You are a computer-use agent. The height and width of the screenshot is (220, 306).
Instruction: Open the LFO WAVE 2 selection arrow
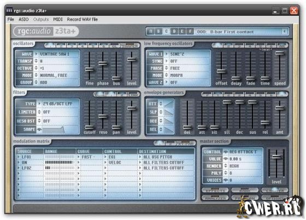tap(167, 82)
